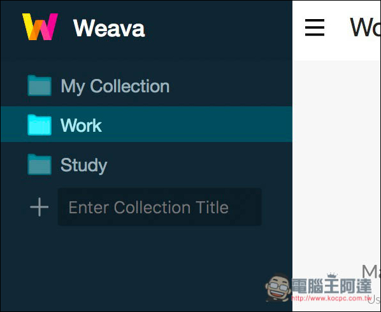Viewport: 381px width, 312px height.
Task: Open the hamburger menu icon
Action: coord(315,27)
